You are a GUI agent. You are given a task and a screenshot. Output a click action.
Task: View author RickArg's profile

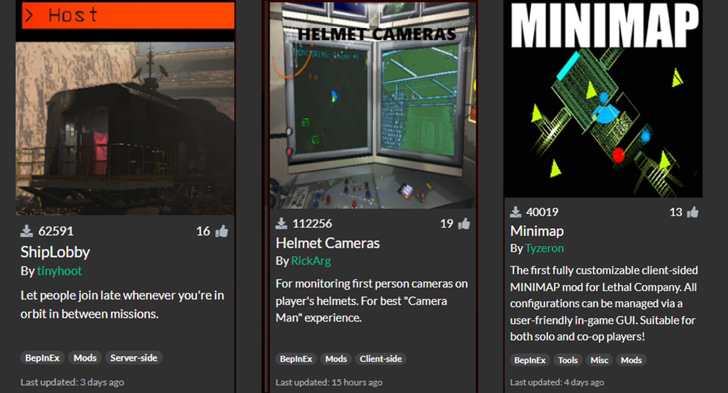coord(311,261)
